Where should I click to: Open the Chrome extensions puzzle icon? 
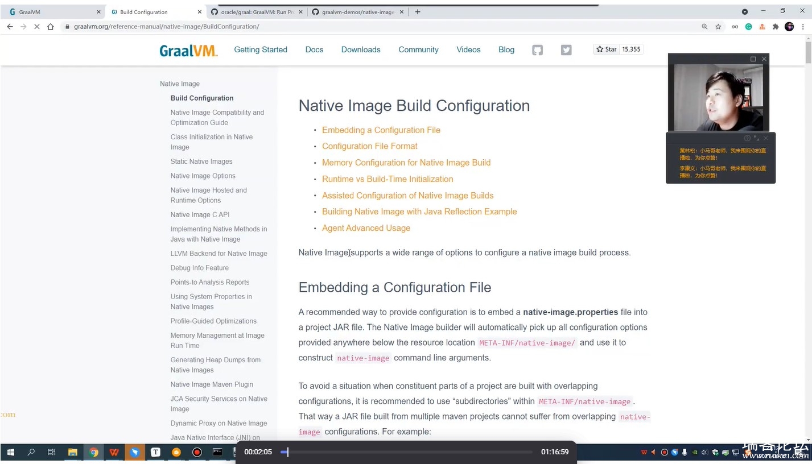point(775,27)
